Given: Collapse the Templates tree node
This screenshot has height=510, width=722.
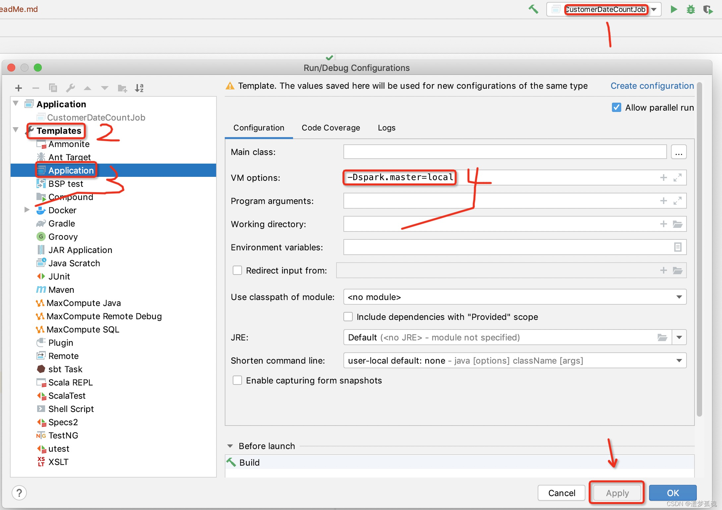Looking at the screenshot, I should click(x=15, y=129).
